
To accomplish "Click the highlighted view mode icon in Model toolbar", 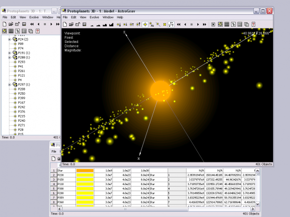I will [145, 24].
